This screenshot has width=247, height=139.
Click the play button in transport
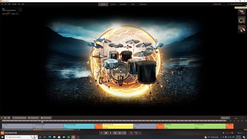point(111,133)
